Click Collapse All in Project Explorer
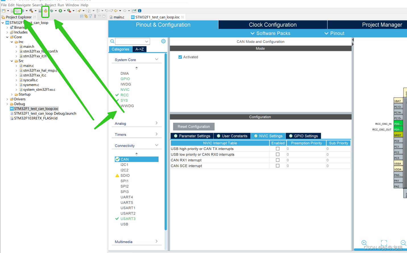 tap(82, 16)
